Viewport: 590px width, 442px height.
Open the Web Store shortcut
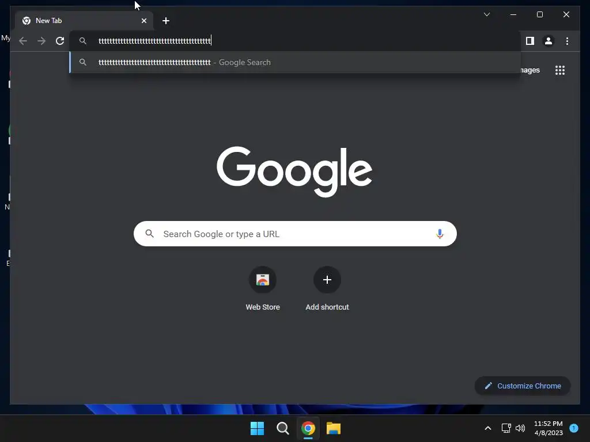263,289
